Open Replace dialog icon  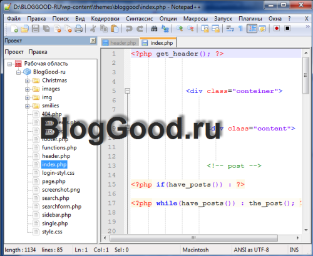tap(165, 29)
